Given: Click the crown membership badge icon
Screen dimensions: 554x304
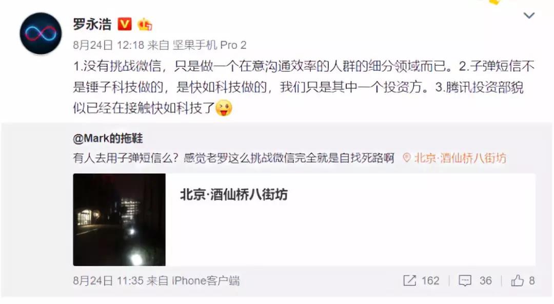Looking at the screenshot, I should tap(145, 25).
